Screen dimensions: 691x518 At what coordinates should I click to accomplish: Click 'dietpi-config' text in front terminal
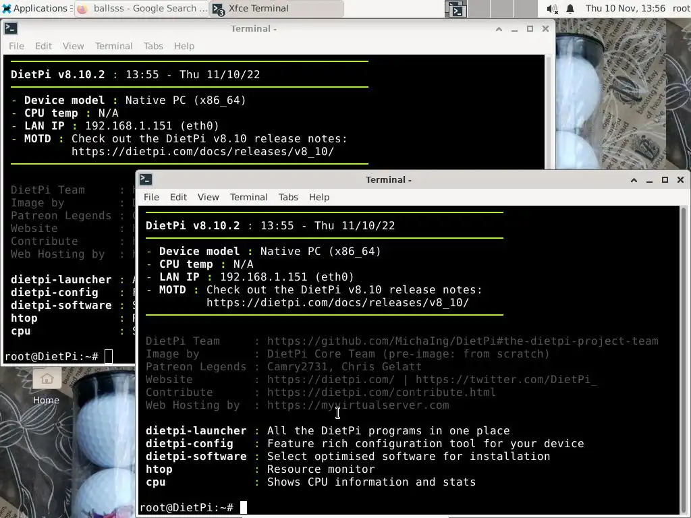pyautogui.click(x=190, y=444)
